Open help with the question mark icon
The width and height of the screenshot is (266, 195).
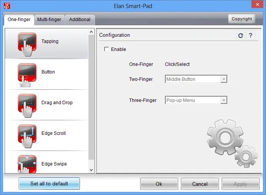coord(250,36)
